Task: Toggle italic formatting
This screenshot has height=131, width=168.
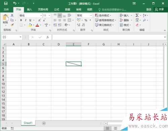Action: tap(26, 20)
